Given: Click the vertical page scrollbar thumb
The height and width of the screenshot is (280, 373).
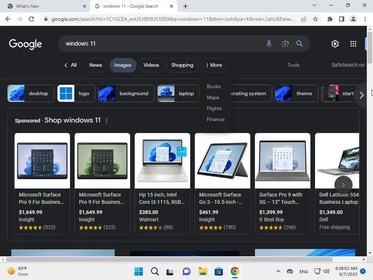Looking at the screenshot, I should [370, 47].
